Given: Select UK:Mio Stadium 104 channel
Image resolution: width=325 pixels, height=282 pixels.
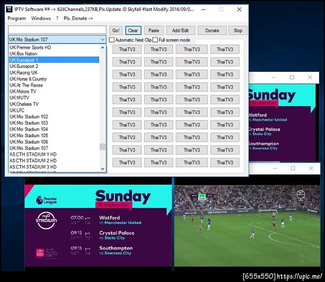Looking at the screenshot, I should (x=54, y=129).
